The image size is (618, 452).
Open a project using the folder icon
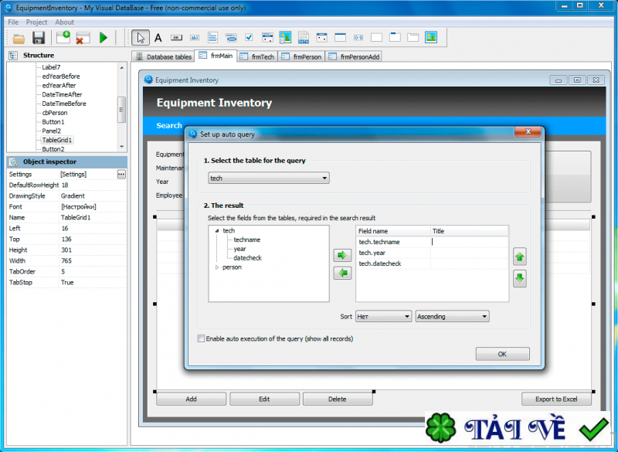click(x=19, y=37)
